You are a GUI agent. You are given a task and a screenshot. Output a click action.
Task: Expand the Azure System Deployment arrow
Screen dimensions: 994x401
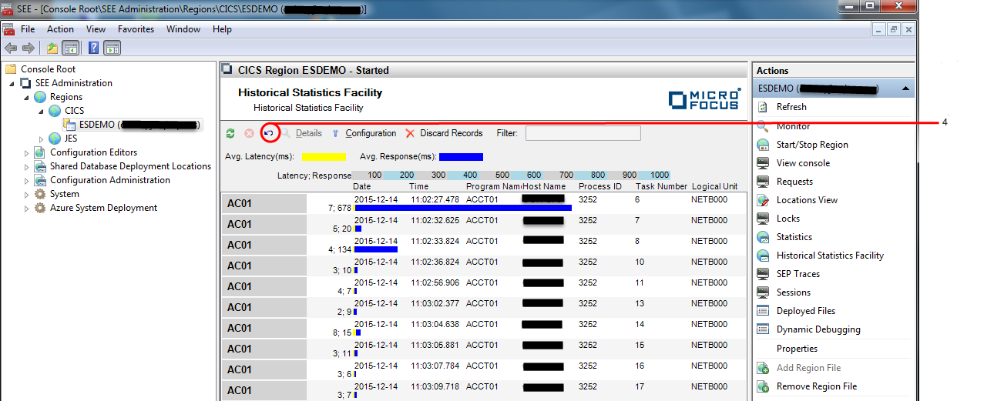[x=27, y=208]
